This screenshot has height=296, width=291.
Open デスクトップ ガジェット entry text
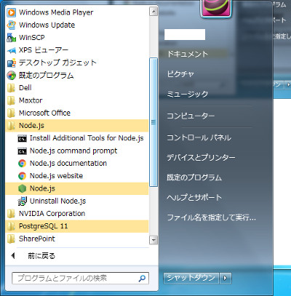click(57, 63)
